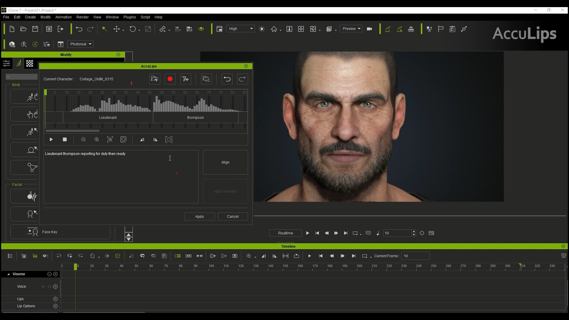Viewport: 569px width, 320px height.
Task: Mute the Voice track in the timeline
Action: [43, 286]
